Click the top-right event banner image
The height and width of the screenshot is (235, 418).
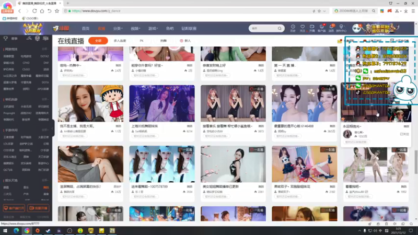click(382, 28)
